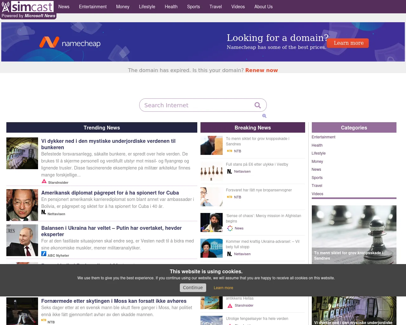Viewport: 406px width, 325px height.
Task: Click Nettavisen icon under Ukraina-advarsel story
Action: tap(230, 254)
